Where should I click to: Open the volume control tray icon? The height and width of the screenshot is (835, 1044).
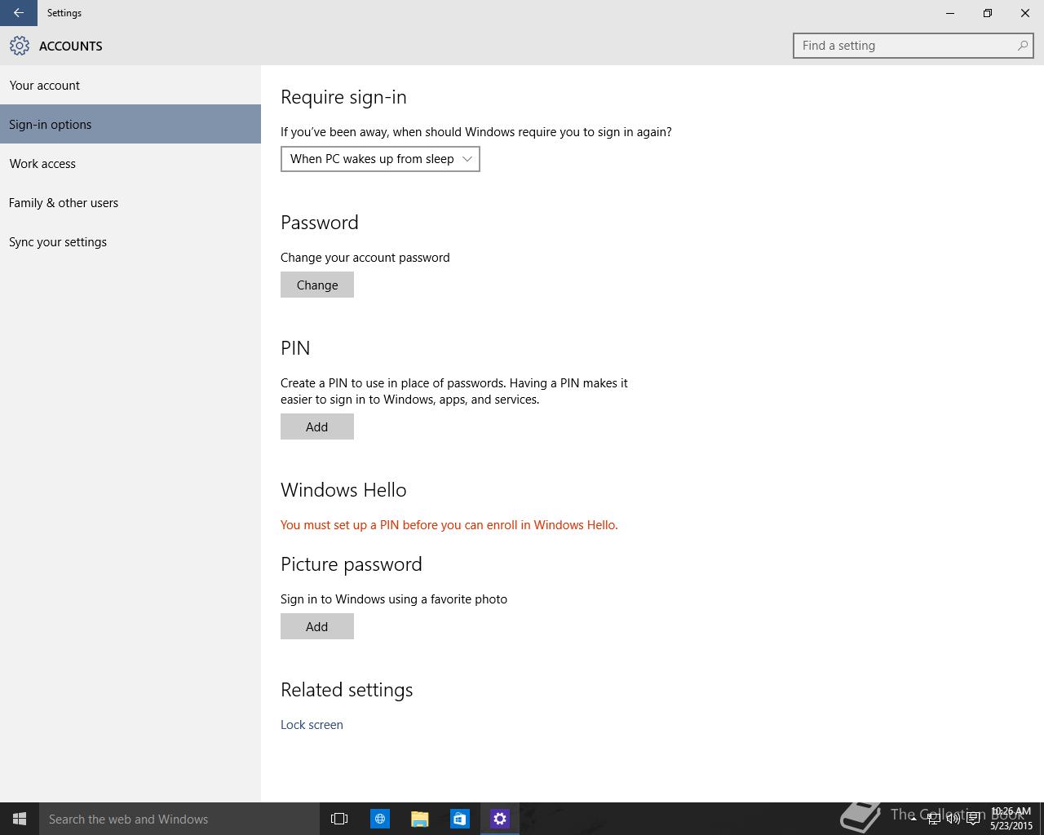click(953, 820)
